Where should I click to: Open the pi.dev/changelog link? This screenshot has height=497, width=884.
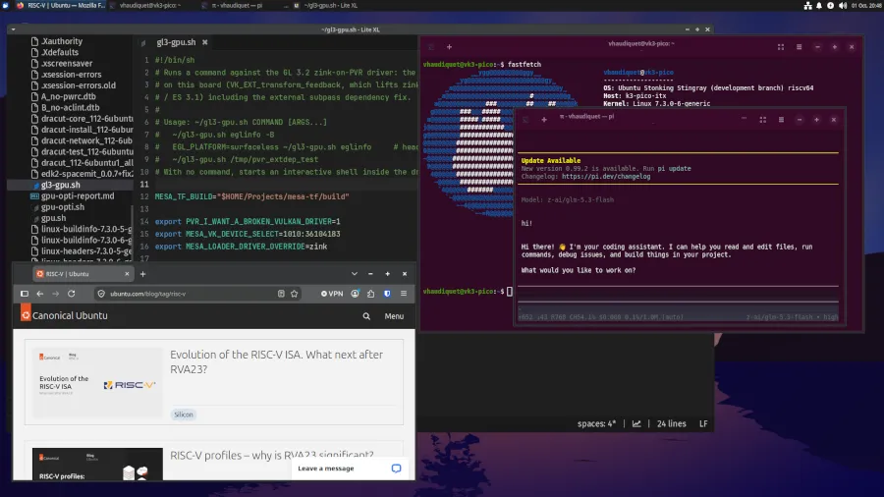pyautogui.click(x=605, y=177)
